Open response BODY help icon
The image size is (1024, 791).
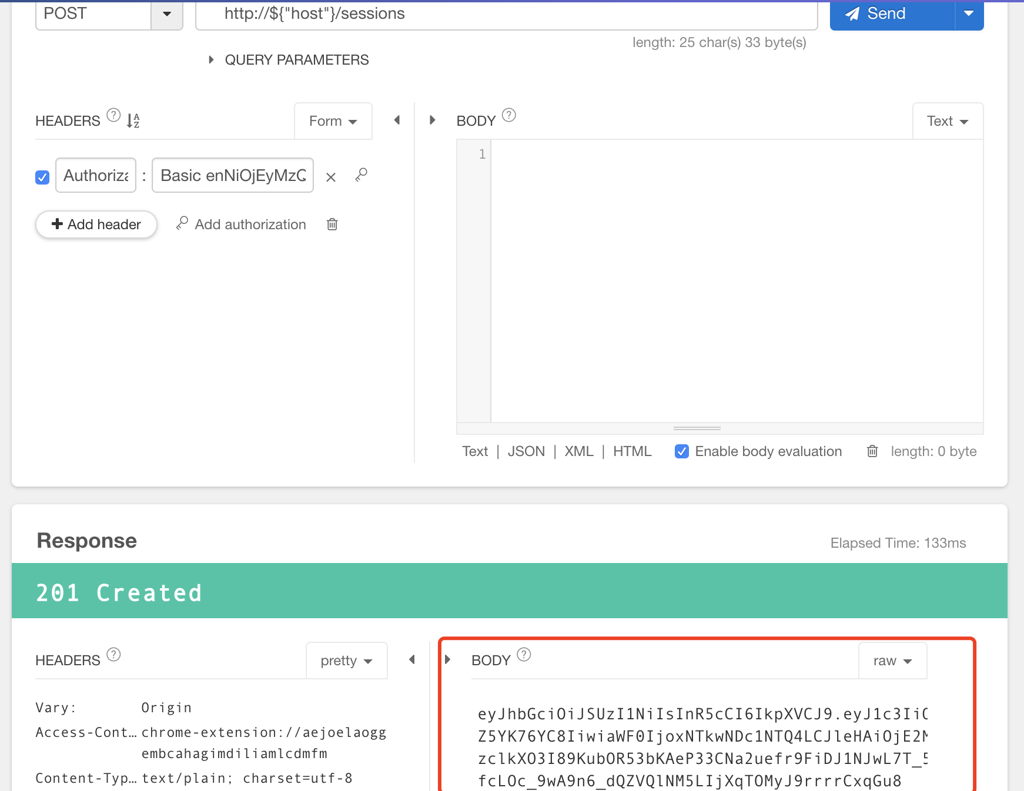pyautogui.click(x=524, y=654)
